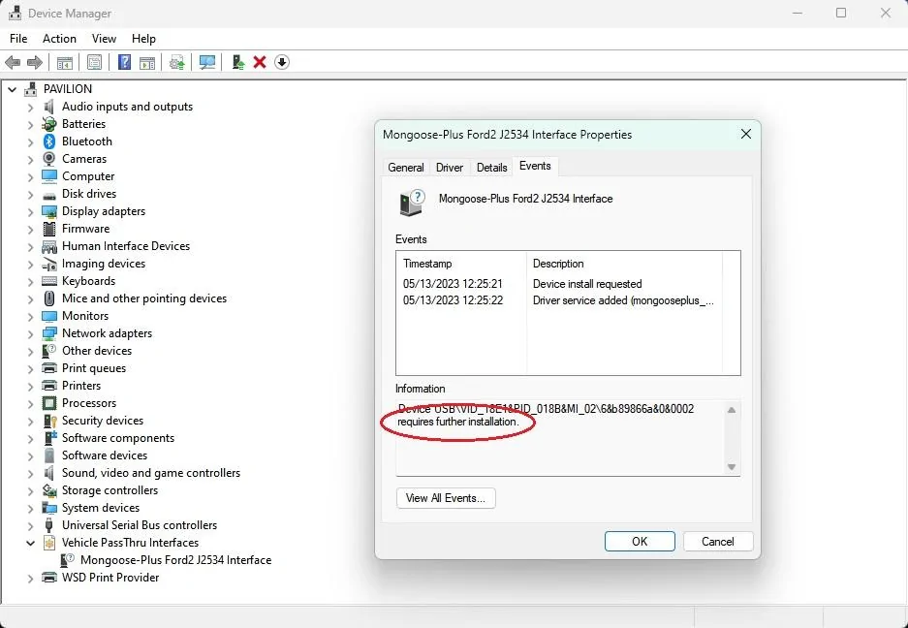Switch to the Details tab
Viewport: 908px width, 628px height.
[x=491, y=168]
